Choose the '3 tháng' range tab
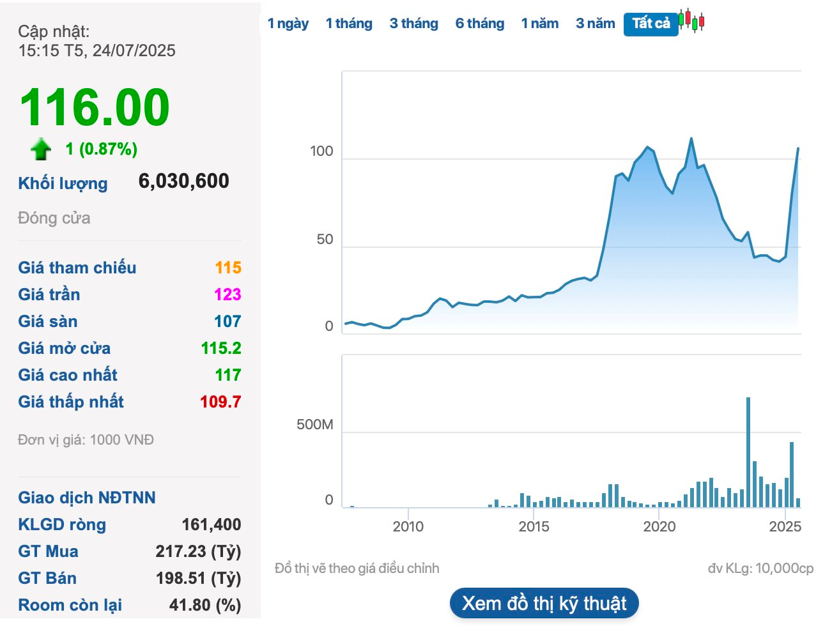This screenshot has height=626, width=832. [x=414, y=24]
